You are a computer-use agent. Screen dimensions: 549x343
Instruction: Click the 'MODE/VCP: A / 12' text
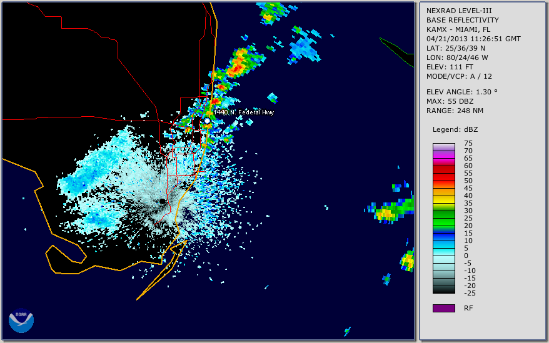pos(459,76)
